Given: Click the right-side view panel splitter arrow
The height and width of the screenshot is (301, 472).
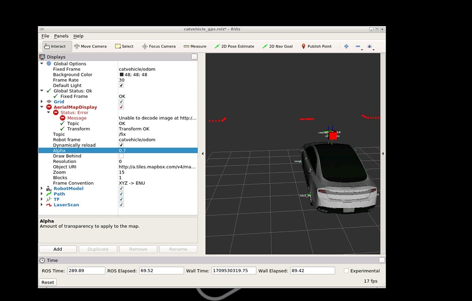Looking at the screenshot, I should point(383,154).
